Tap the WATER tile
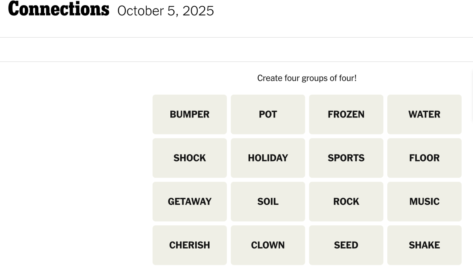 click(x=424, y=114)
